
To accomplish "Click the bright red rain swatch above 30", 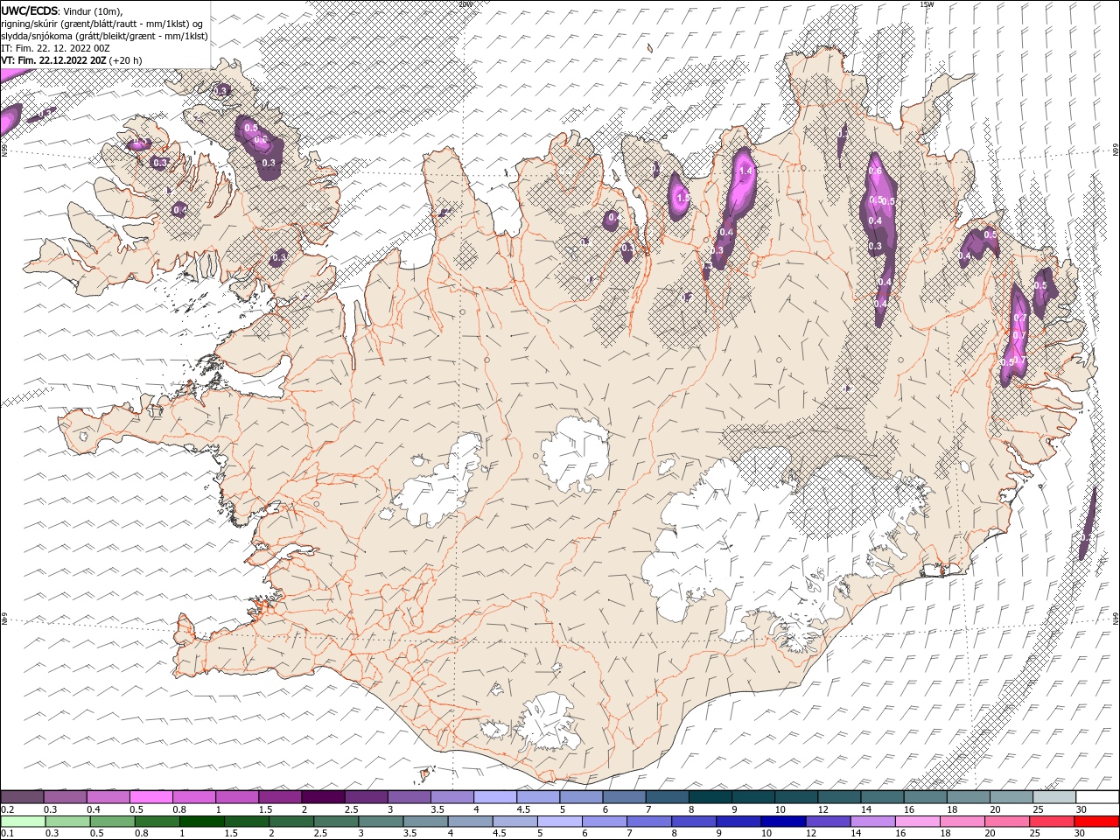I will pyautogui.click(x=1095, y=822).
